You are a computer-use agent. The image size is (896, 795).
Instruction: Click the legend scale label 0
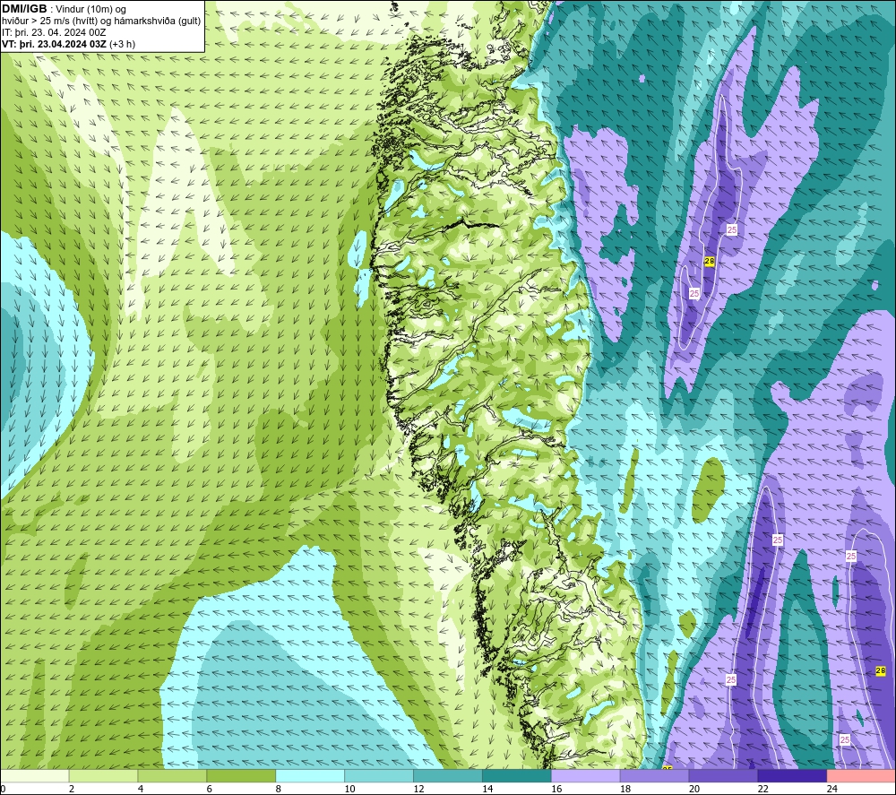tap(3, 789)
